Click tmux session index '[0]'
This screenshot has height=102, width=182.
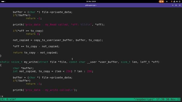[x=2, y=99]
